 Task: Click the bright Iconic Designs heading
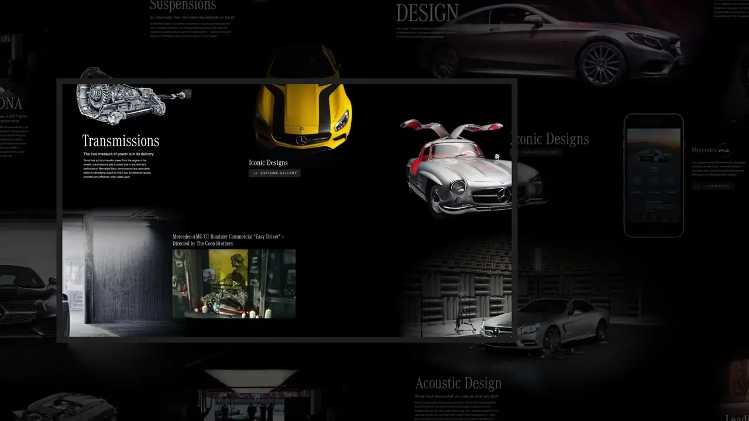pos(268,163)
